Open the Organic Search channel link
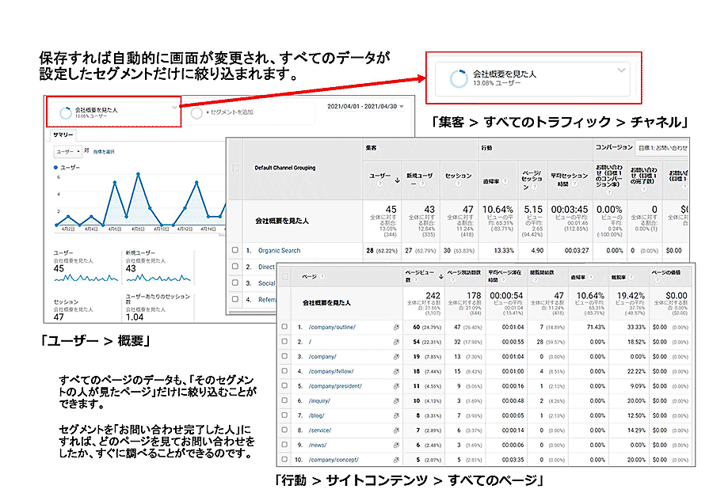Screen dimensions: 713x493 click(279, 251)
